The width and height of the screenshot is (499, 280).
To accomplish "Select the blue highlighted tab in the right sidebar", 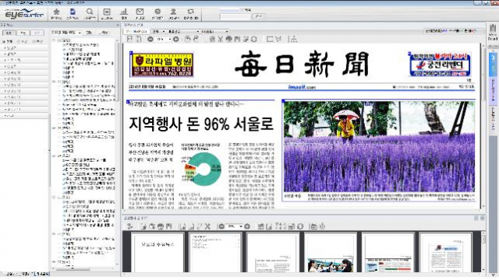I will 493,65.
